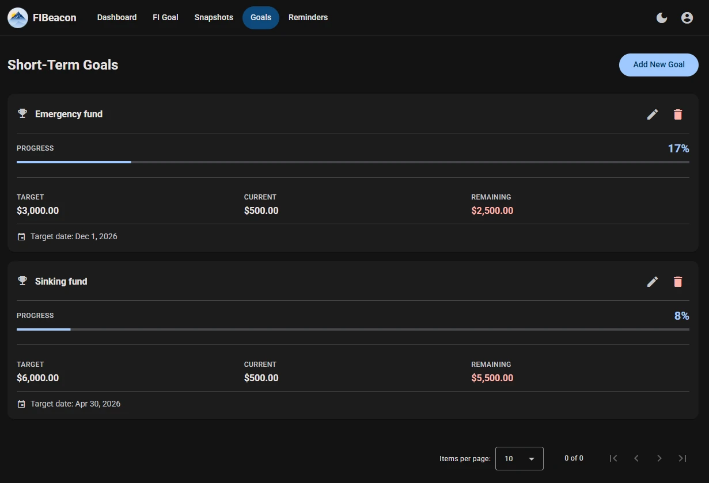Click the Add New Goal button
709x483 pixels.
pos(658,64)
